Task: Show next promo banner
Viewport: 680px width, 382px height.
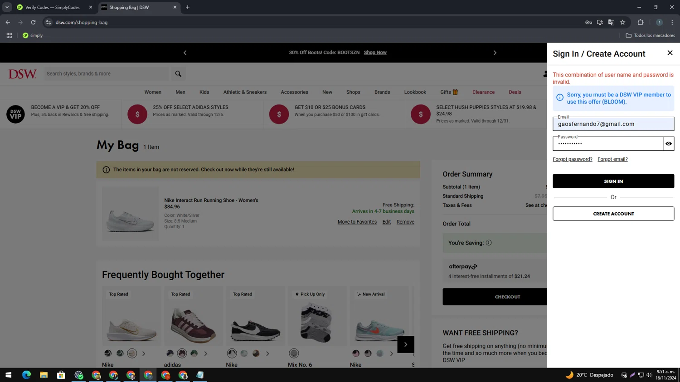Action: 495,53
